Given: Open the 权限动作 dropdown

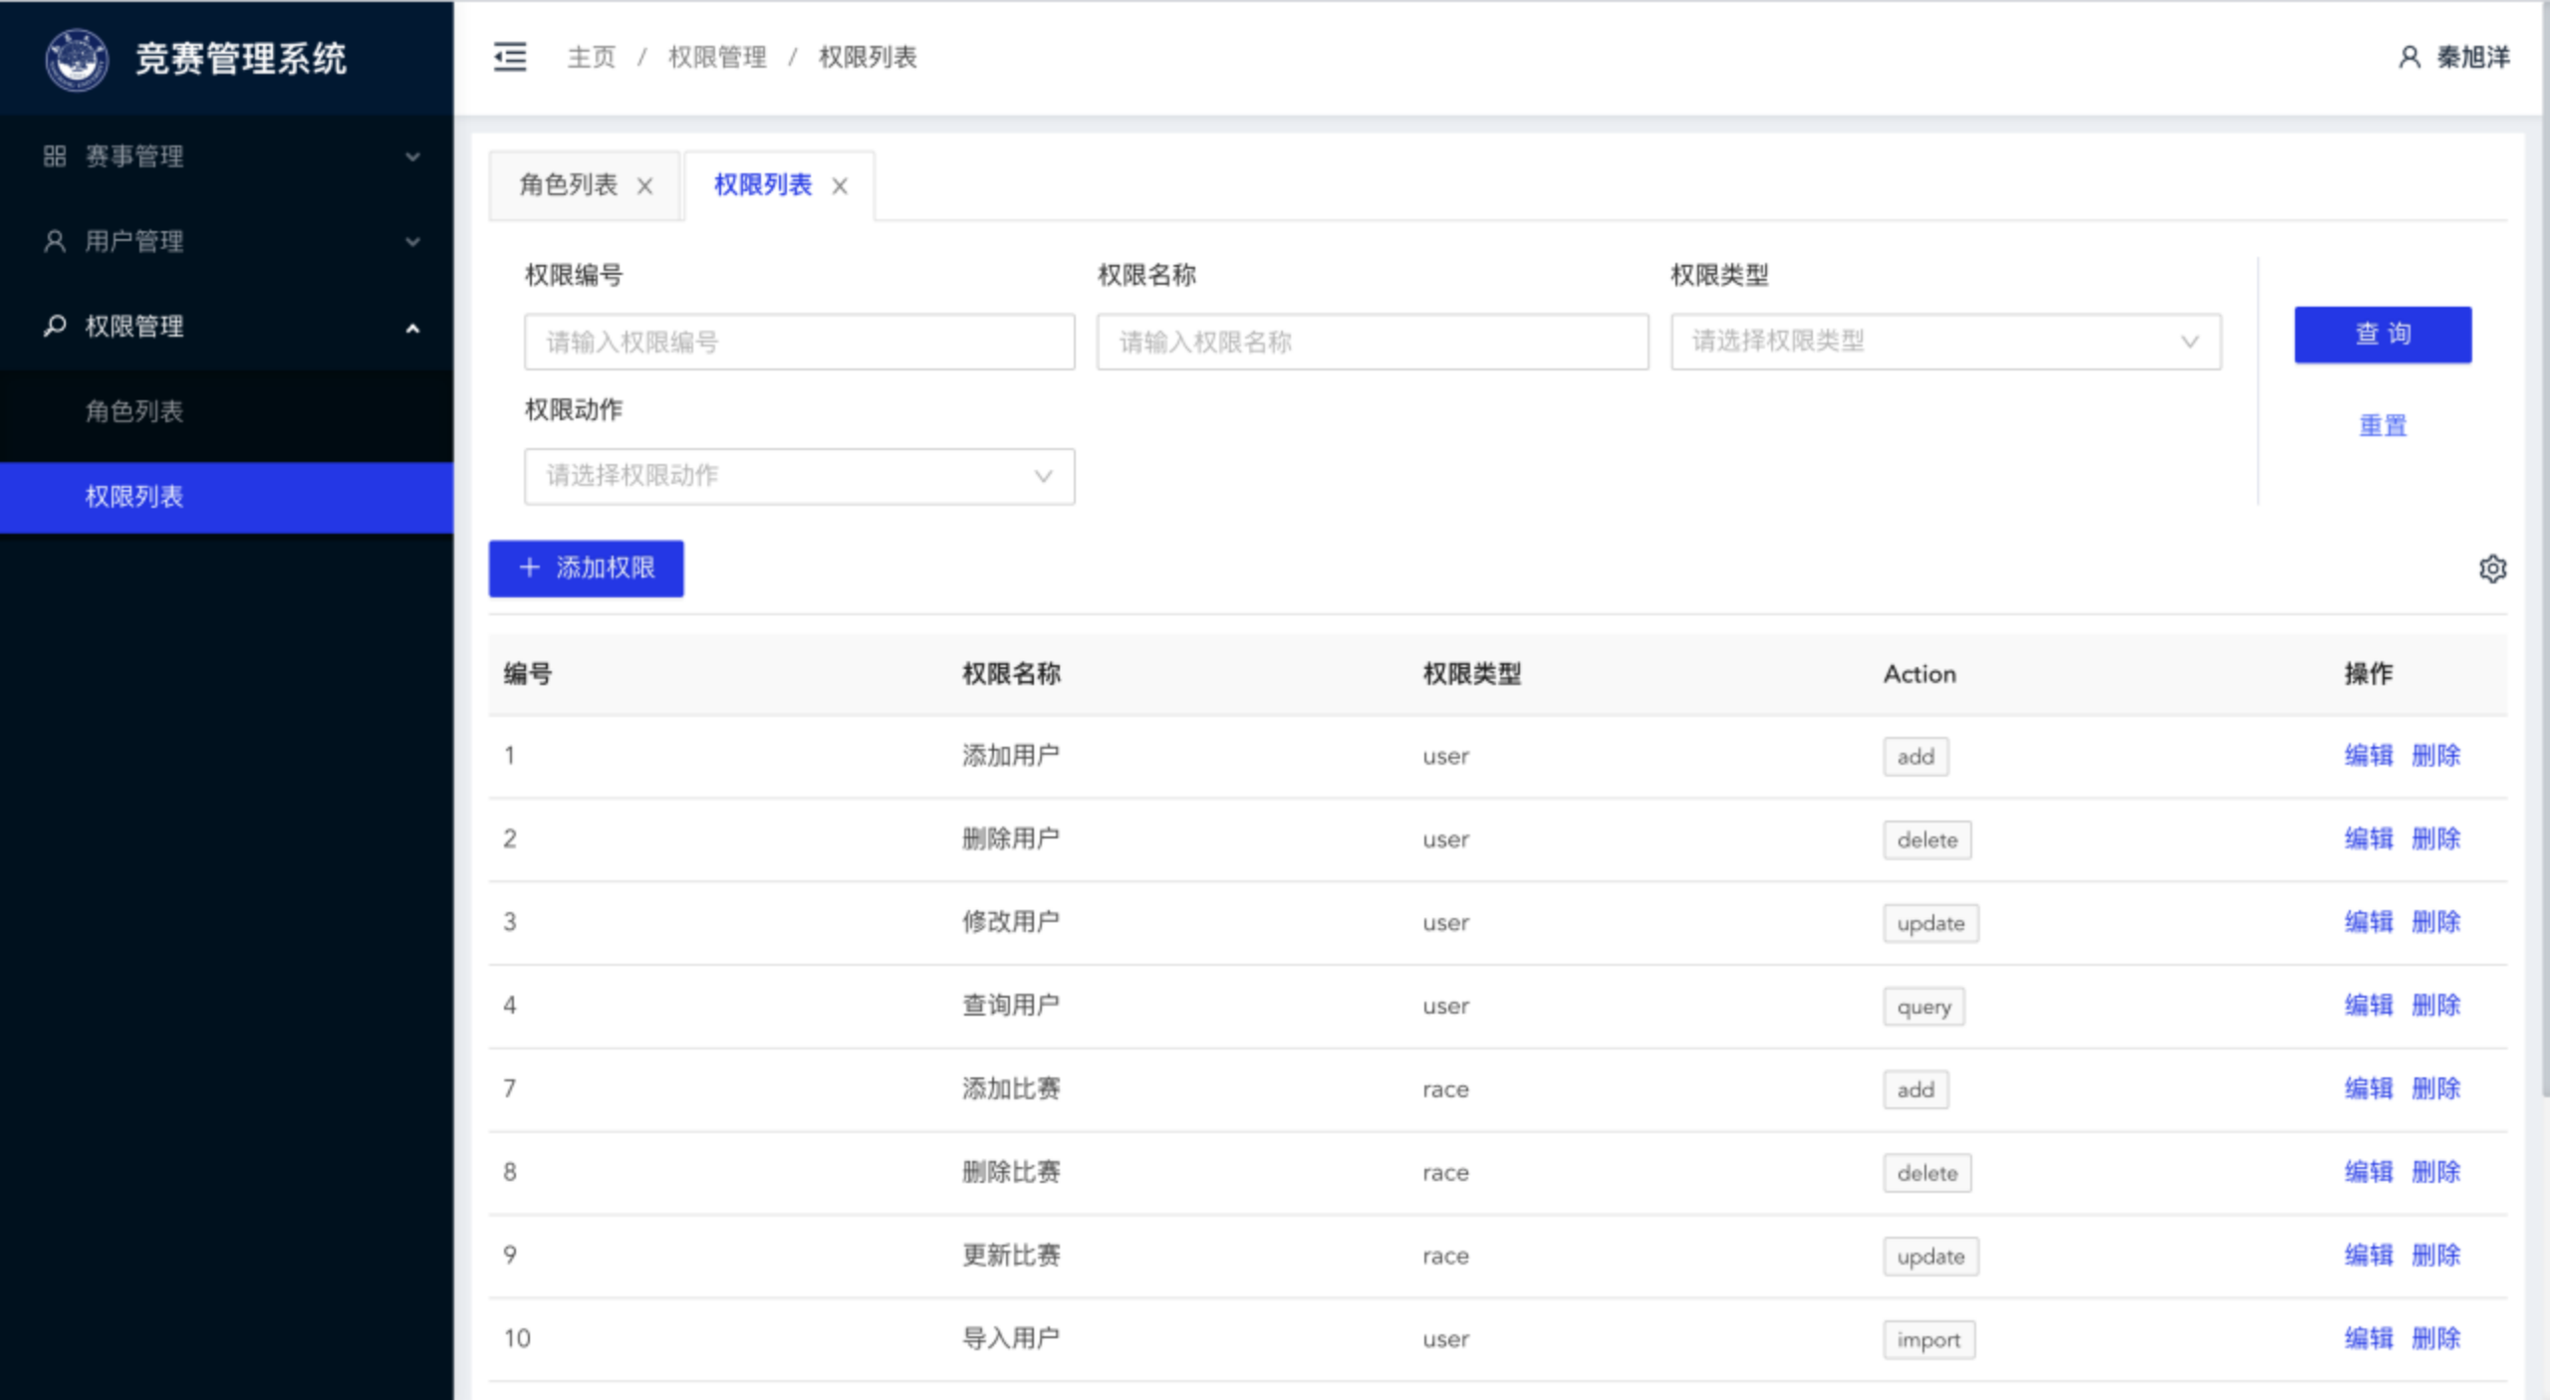Looking at the screenshot, I should [799, 476].
